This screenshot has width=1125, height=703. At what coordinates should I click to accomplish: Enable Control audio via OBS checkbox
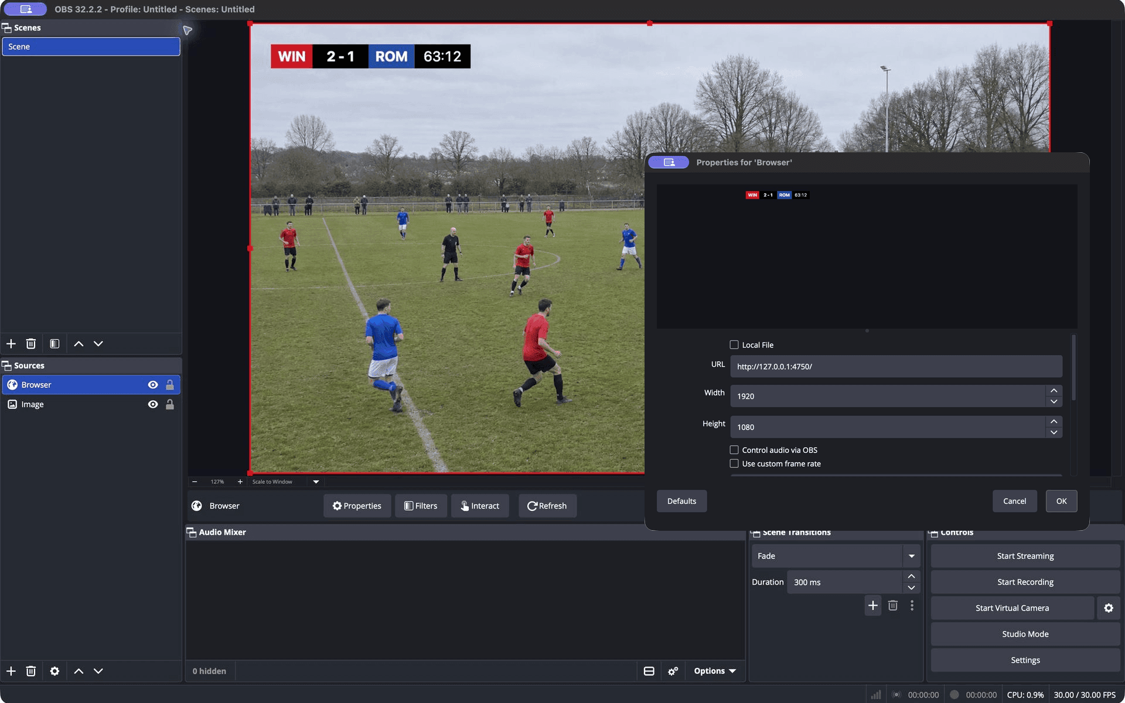pyautogui.click(x=734, y=450)
